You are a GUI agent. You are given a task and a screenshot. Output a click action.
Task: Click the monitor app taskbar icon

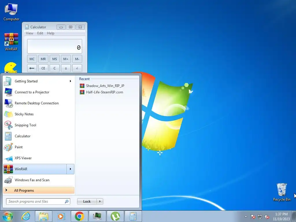97,216
